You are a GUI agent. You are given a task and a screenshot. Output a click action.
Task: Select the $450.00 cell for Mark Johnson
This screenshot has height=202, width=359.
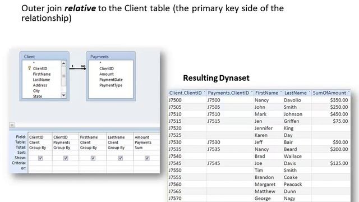tap(331, 114)
